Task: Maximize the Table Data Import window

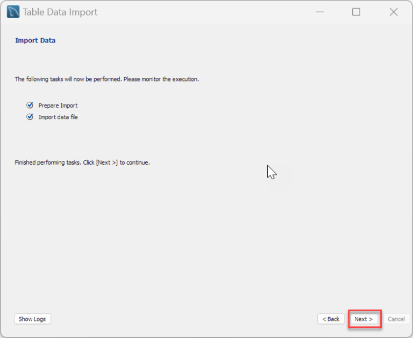Action: 356,12
